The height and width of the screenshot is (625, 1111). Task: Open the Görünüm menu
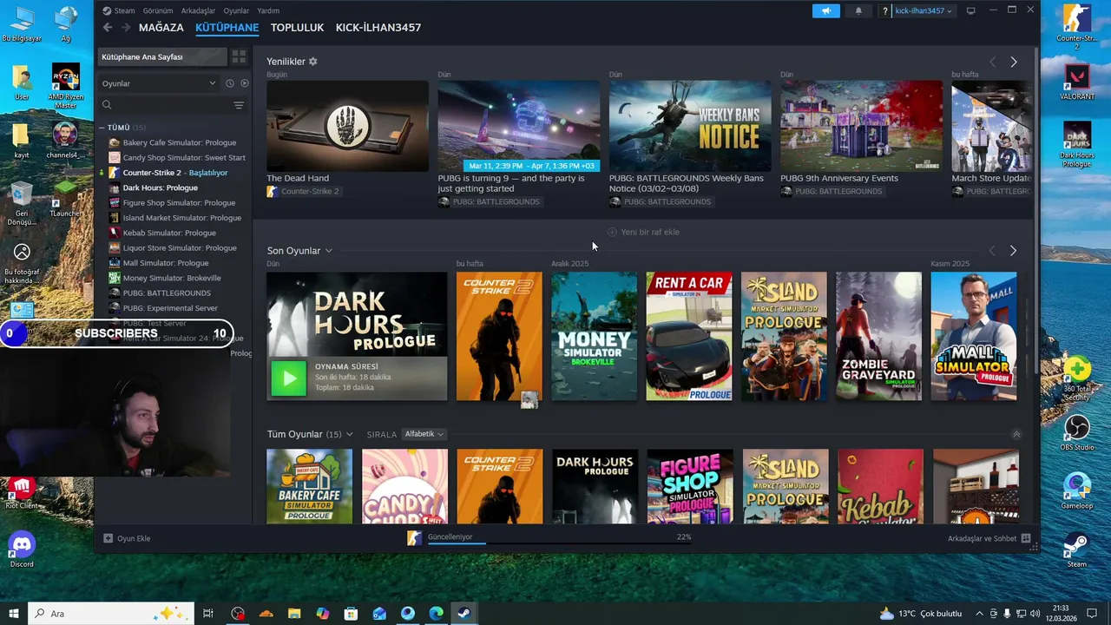pyautogui.click(x=158, y=10)
